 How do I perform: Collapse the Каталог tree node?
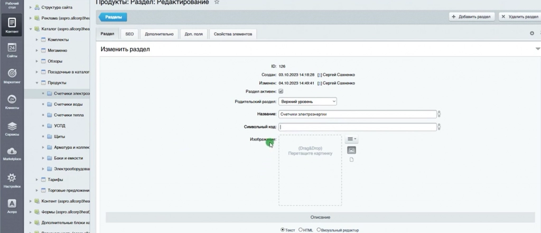click(x=31, y=29)
